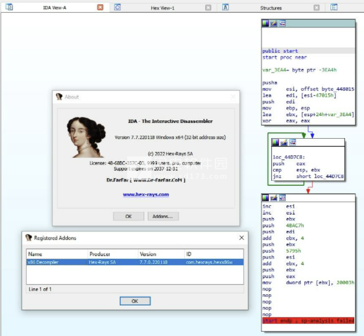
Task: Click the loc_44D7C8: label
Action: [x=289, y=157]
